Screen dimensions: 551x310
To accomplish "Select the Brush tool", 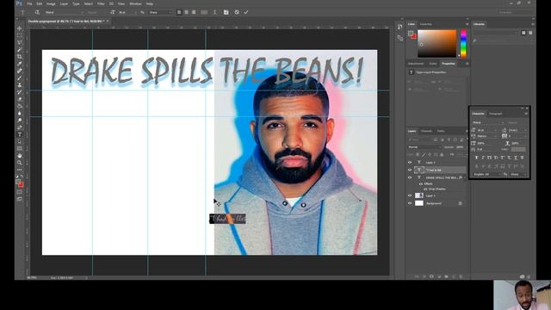I will pyautogui.click(x=19, y=77).
